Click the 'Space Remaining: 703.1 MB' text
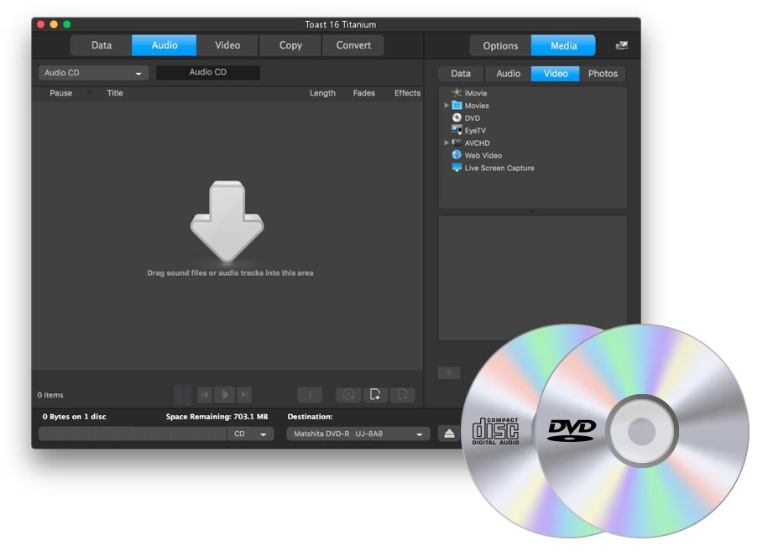 tap(217, 417)
